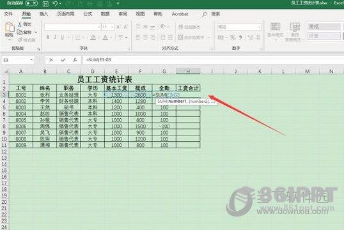Click the Underline U icon
The image size is (344, 230).
point(63,38)
